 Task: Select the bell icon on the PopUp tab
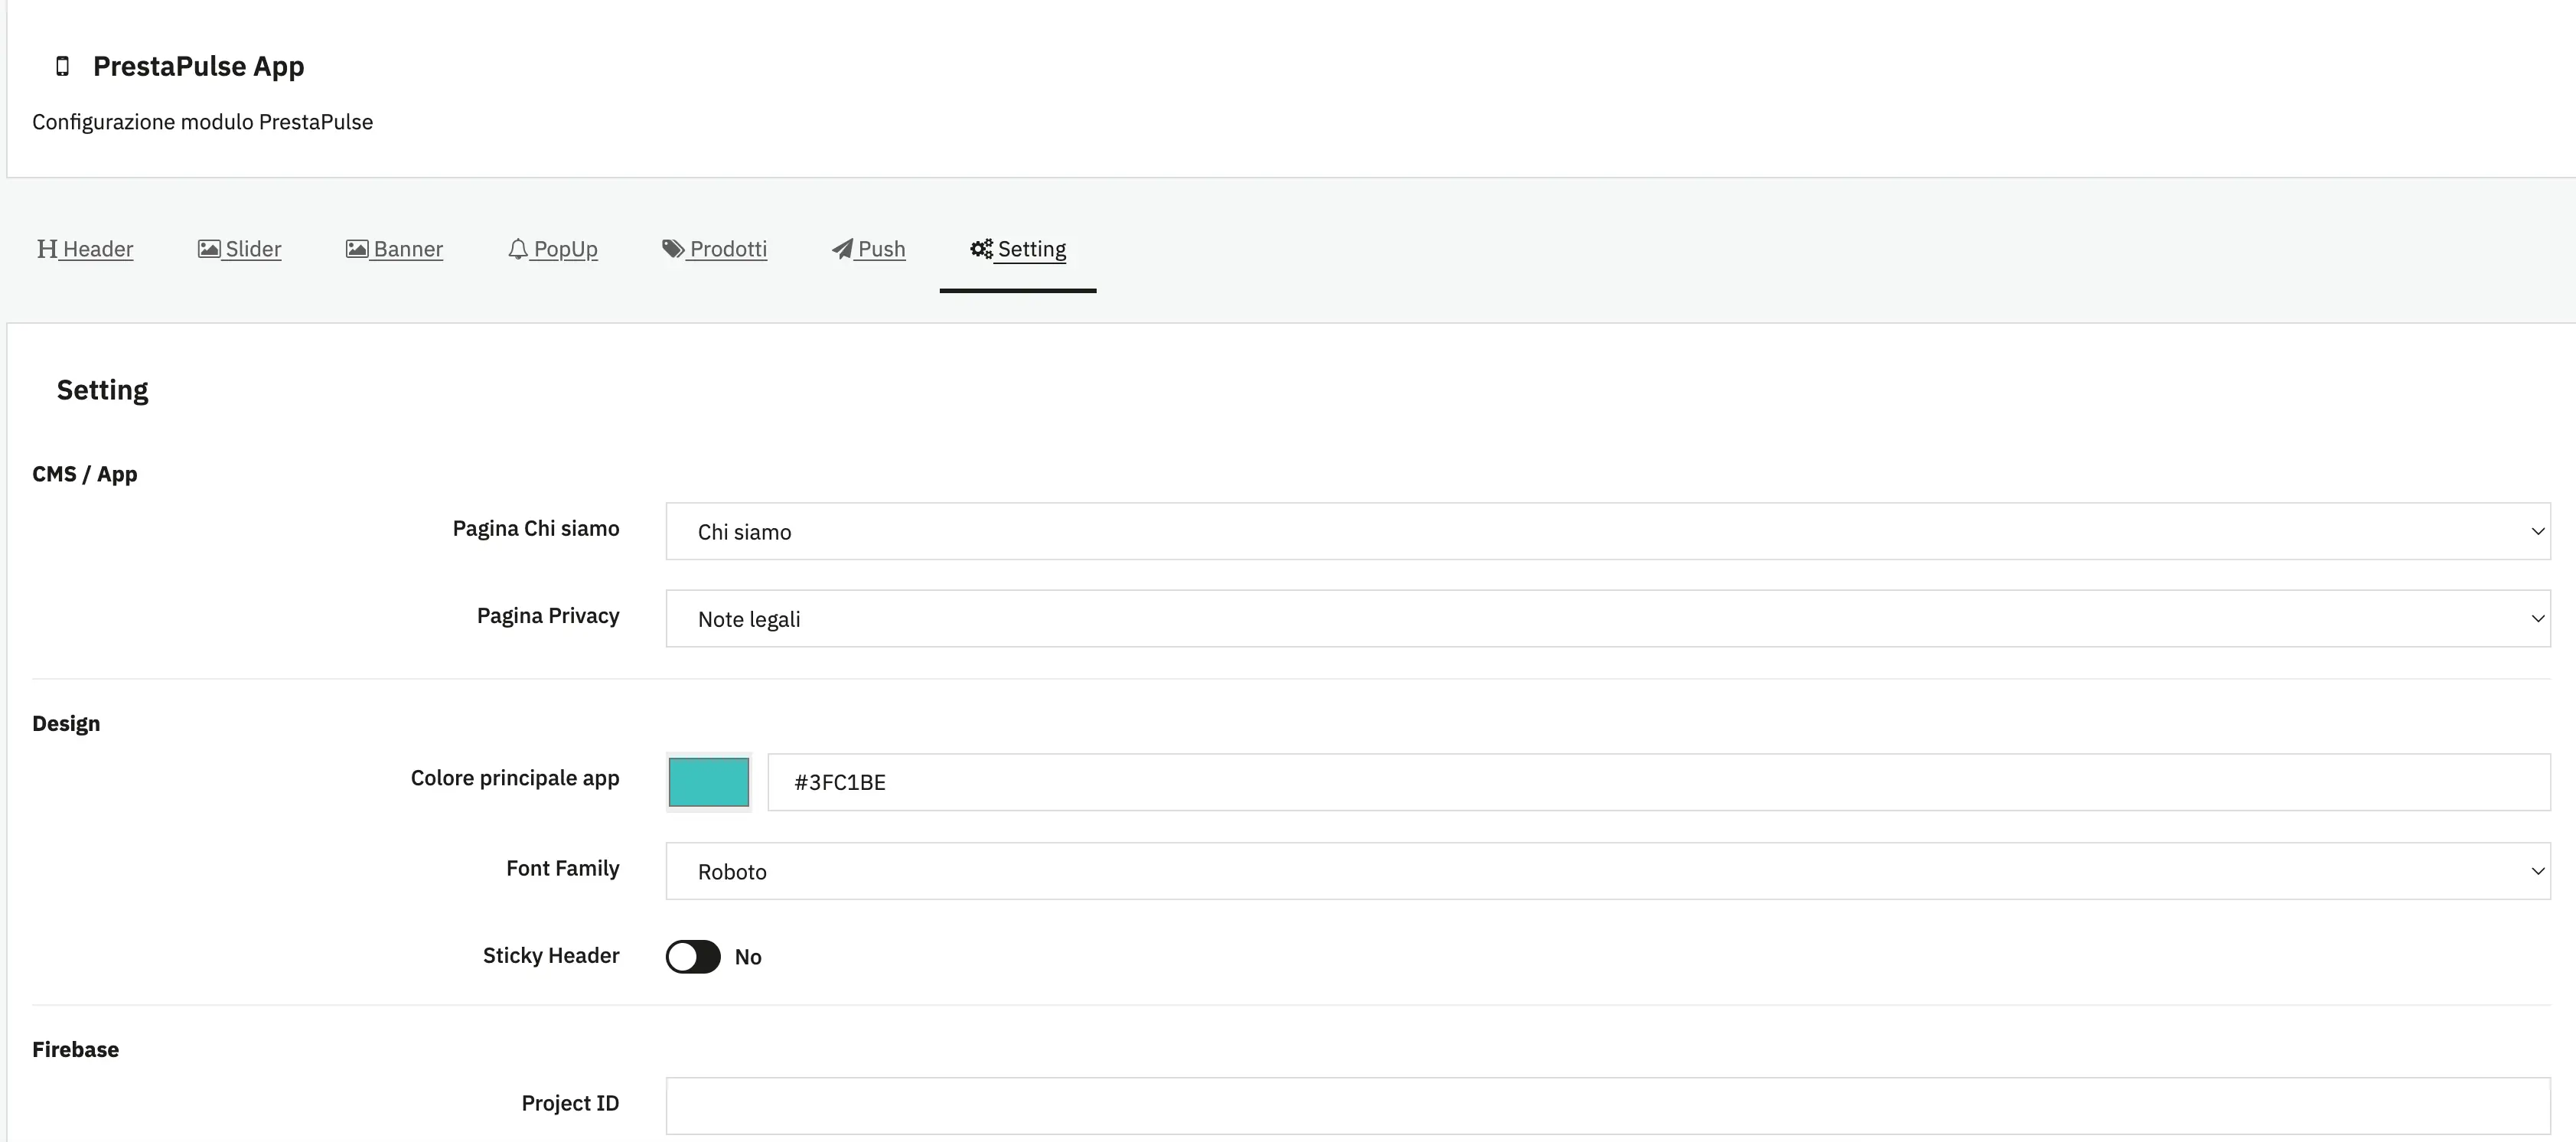(519, 249)
